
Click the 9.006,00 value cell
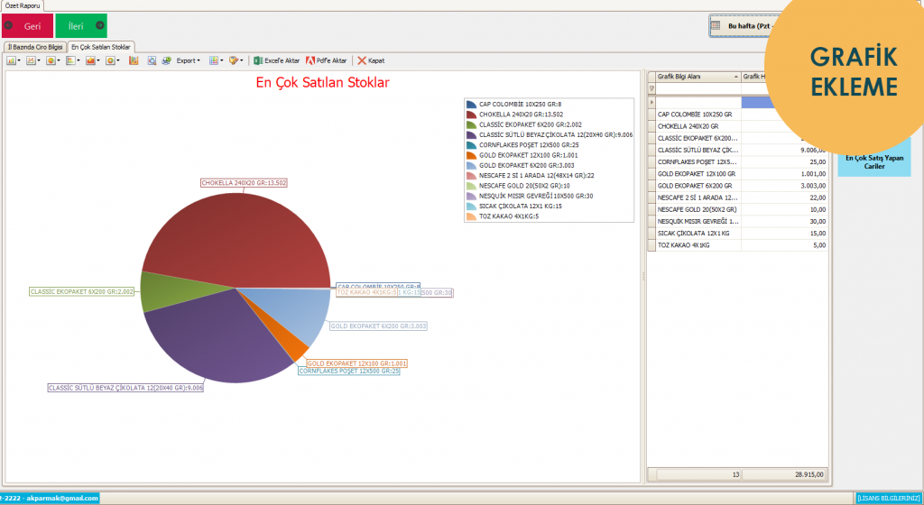[x=784, y=150]
